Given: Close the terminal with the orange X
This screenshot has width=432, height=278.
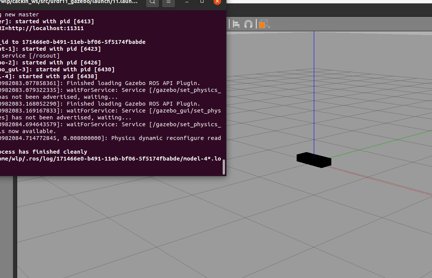Looking at the screenshot, I should click(217, 2).
